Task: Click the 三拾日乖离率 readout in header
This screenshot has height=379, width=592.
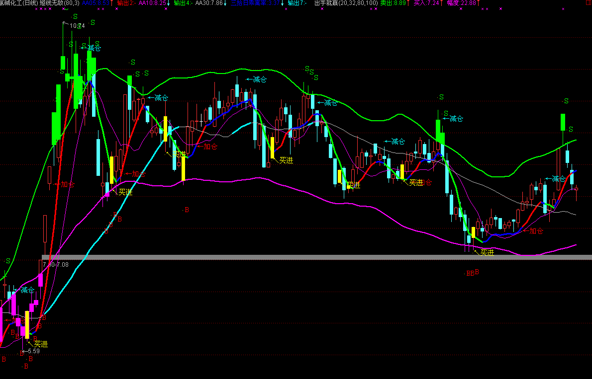Action: pos(257,3)
